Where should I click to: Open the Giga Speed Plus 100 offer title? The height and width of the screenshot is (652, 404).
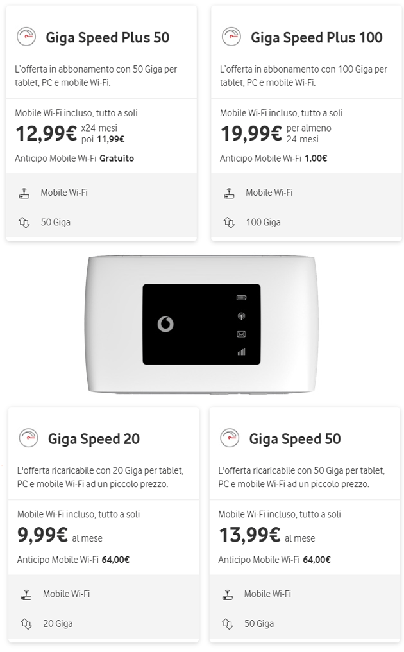(316, 38)
